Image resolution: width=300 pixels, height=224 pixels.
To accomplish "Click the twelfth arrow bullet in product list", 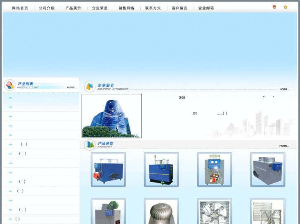I will [x=10, y=201].
